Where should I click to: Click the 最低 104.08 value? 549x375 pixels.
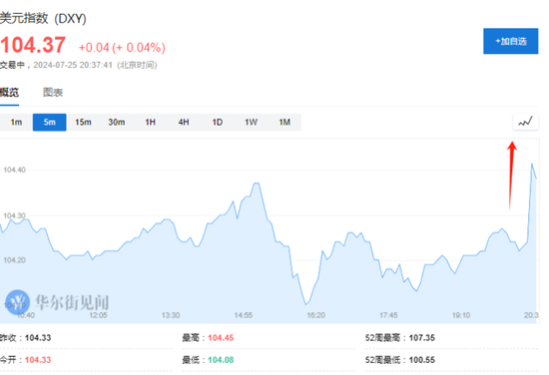[x=221, y=360]
